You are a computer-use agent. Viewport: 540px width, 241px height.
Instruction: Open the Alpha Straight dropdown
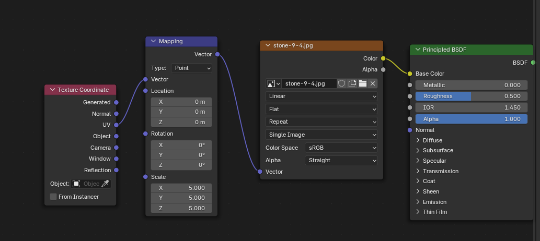click(x=341, y=160)
